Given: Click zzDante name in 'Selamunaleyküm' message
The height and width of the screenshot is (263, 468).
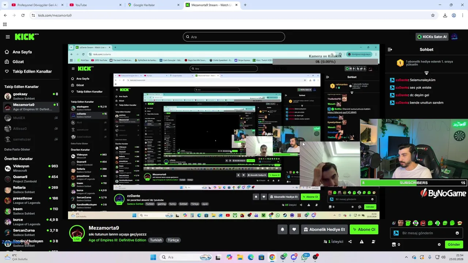Looking at the screenshot, I should point(401,80).
